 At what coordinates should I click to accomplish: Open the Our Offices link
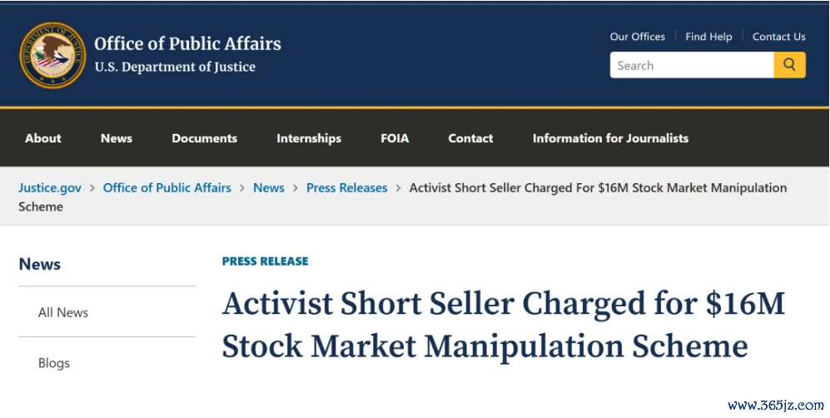(637, 37)
